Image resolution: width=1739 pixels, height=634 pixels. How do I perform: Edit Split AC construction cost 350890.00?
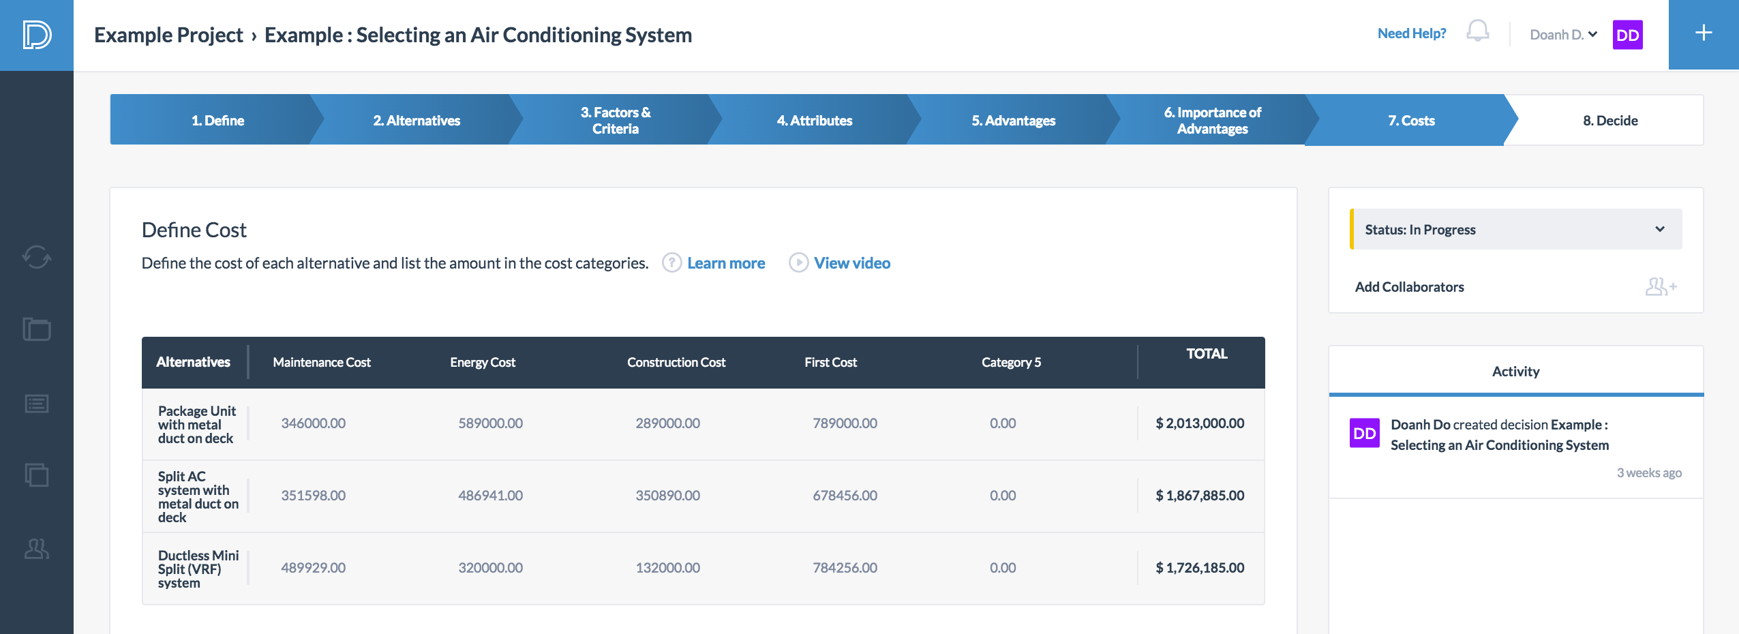point(668,496)
